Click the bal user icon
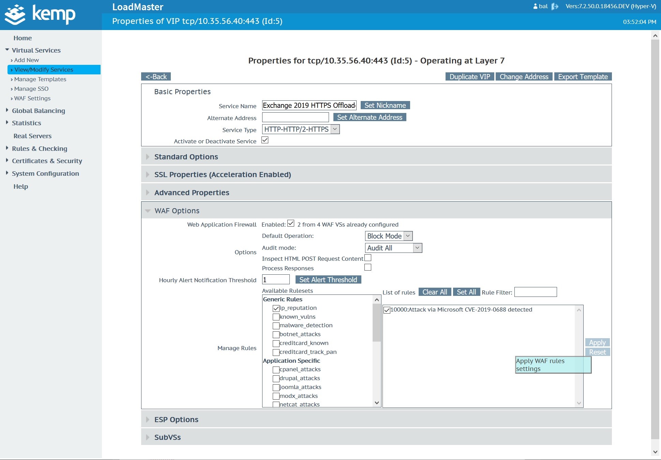Screen dimensions: 661x460 click(535, 6)
